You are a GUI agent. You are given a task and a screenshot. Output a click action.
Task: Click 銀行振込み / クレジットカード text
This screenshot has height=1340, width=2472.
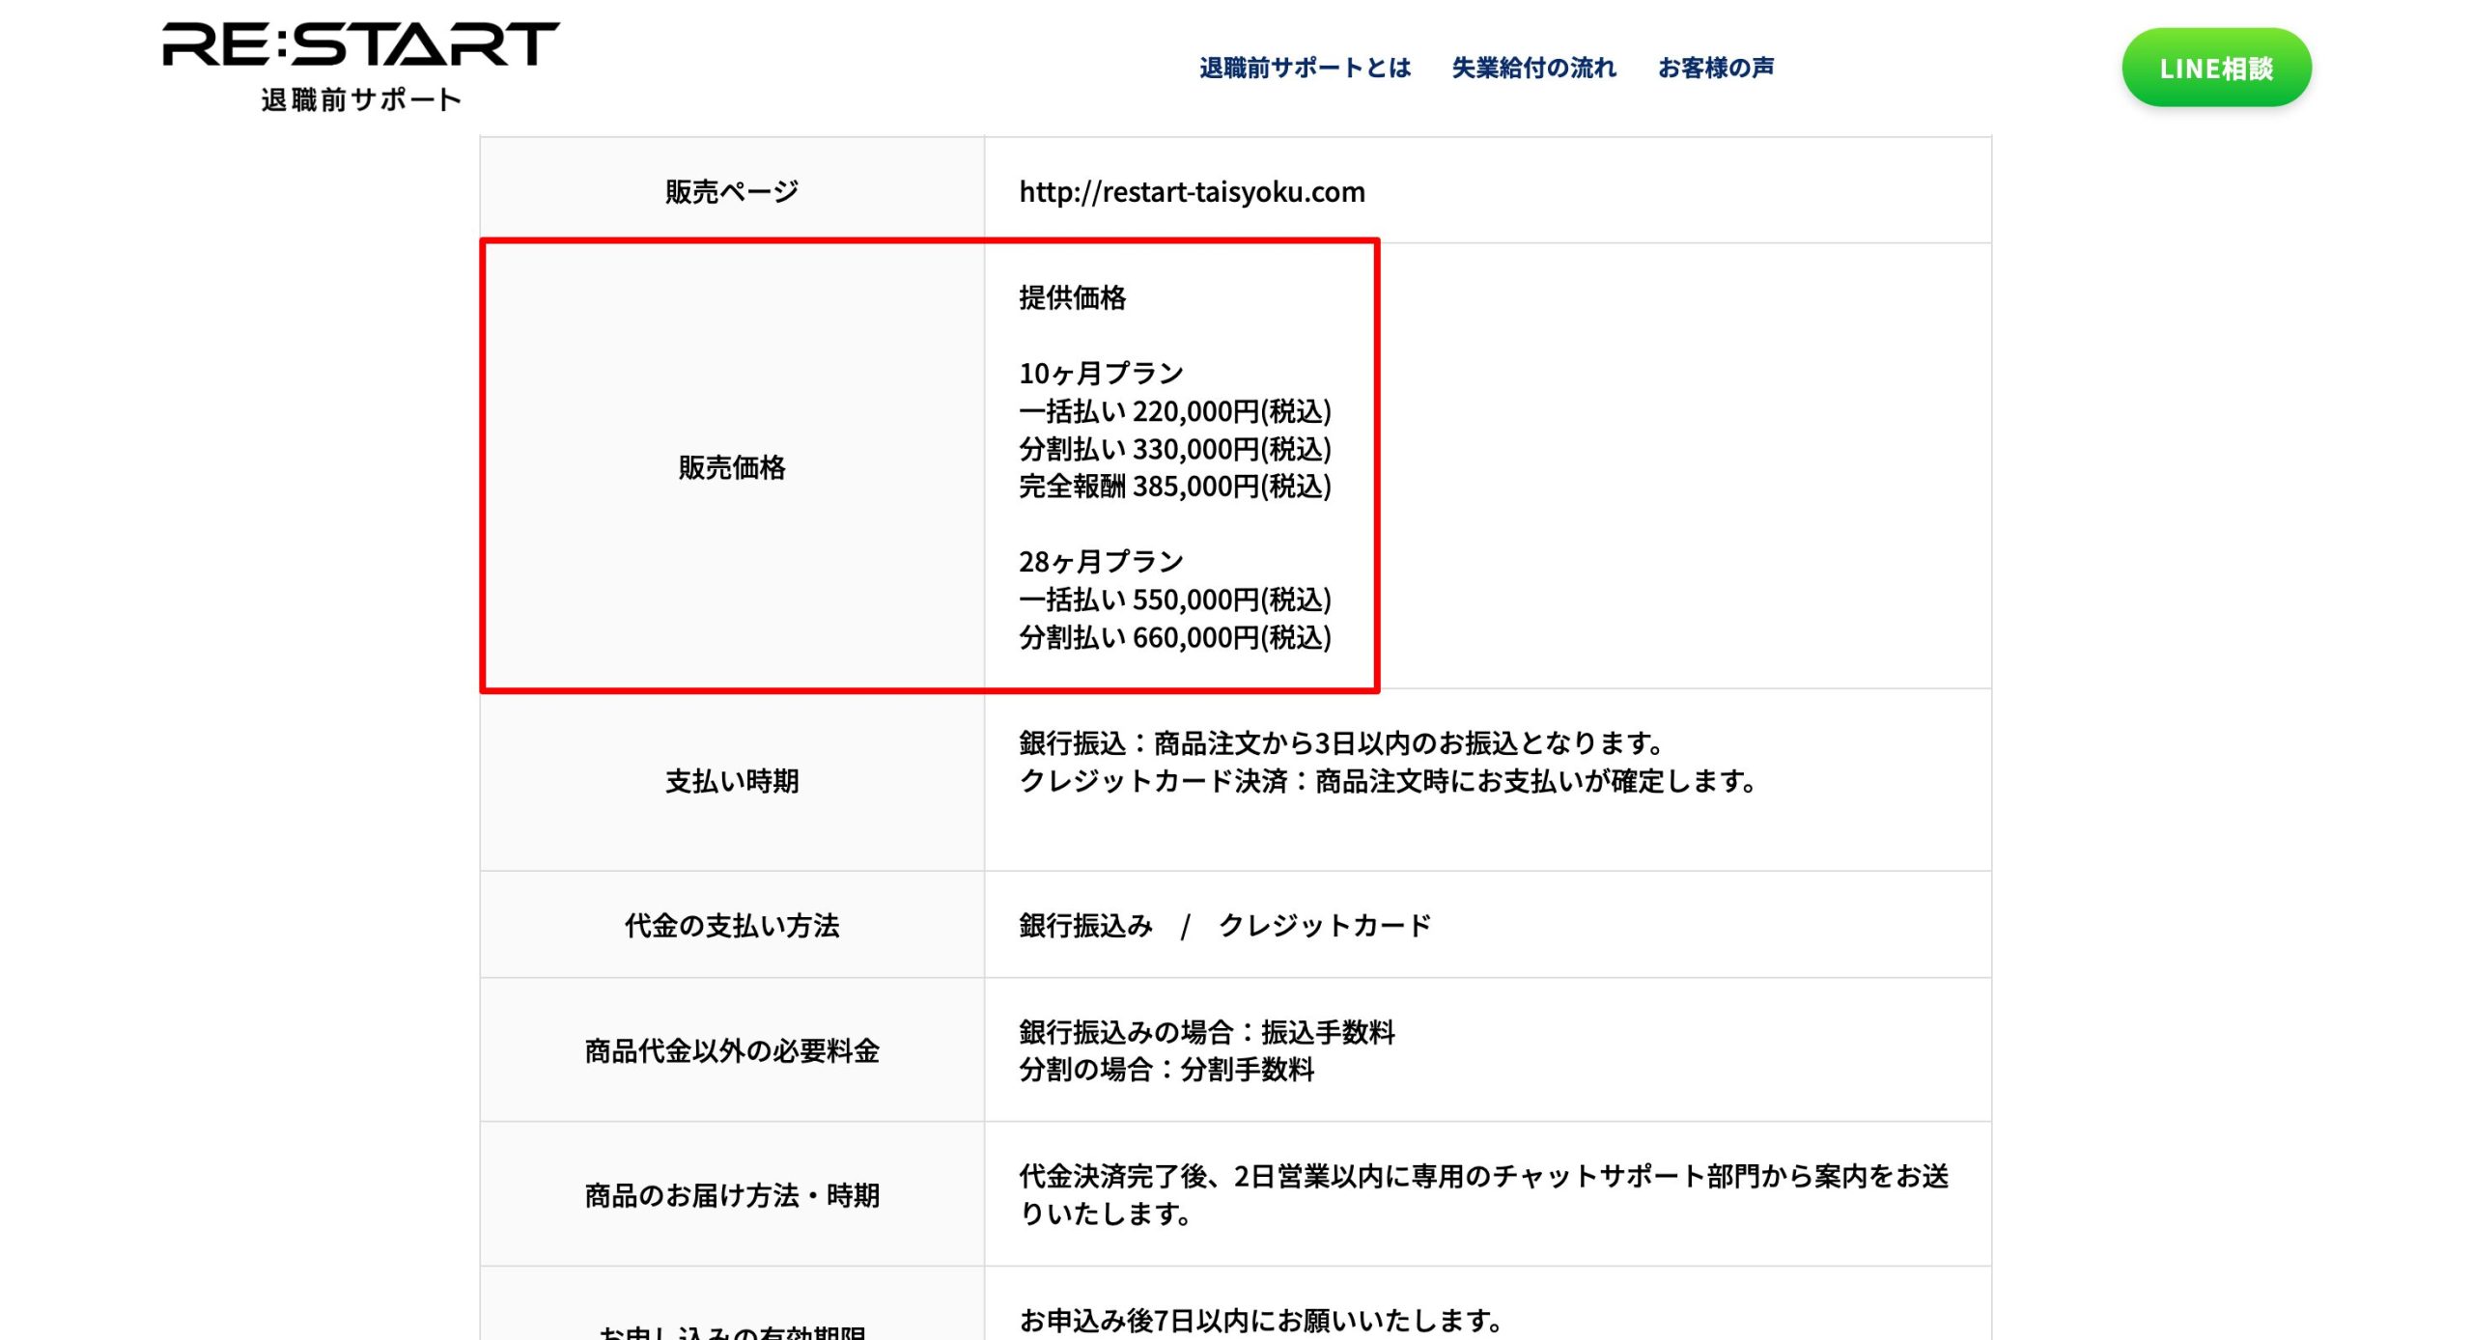[x=1224, y=926]
